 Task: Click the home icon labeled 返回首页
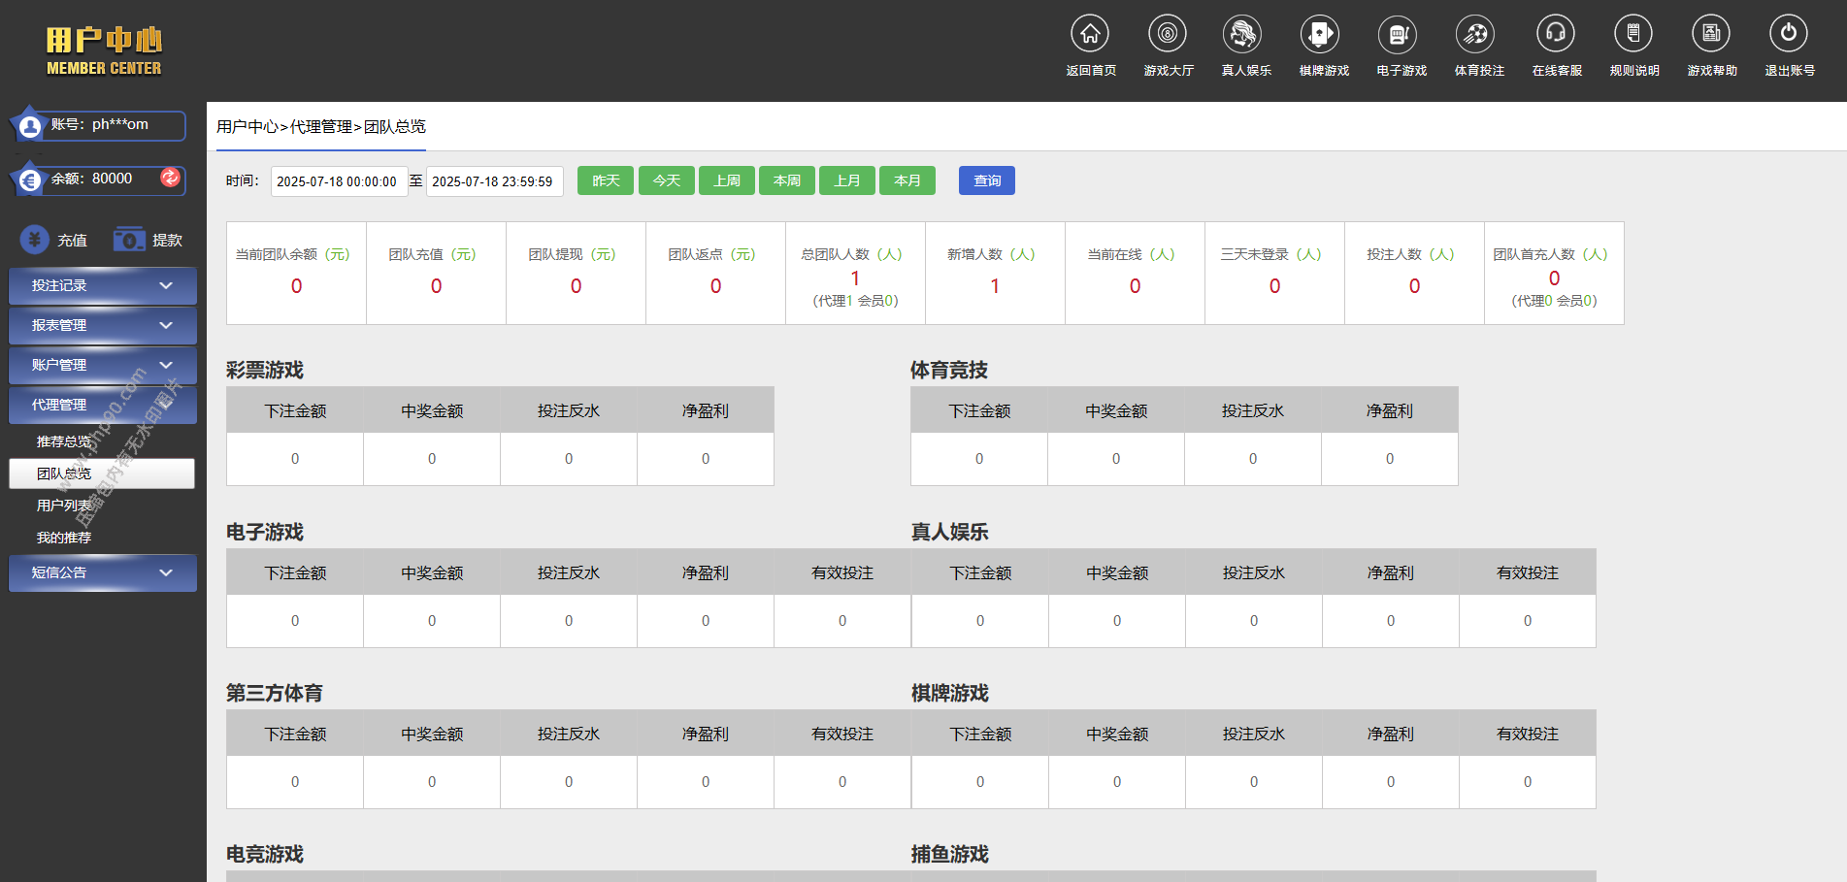[x=1090, y=35]
